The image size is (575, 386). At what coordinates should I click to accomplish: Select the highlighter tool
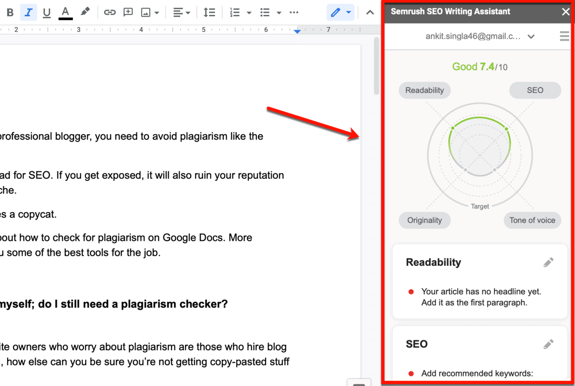click(x=86, y=12)
